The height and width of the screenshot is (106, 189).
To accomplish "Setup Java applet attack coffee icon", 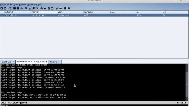I will tap(45, 9).
